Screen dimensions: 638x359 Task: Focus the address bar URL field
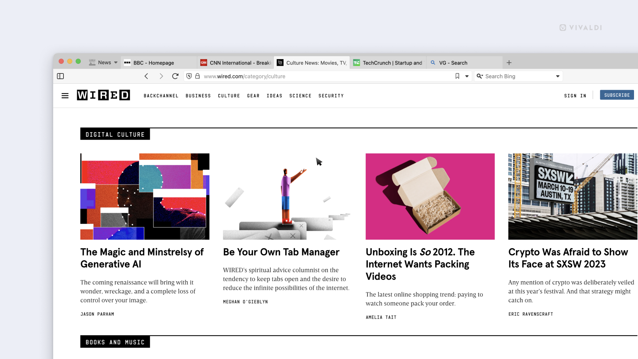tap(327, 76)
